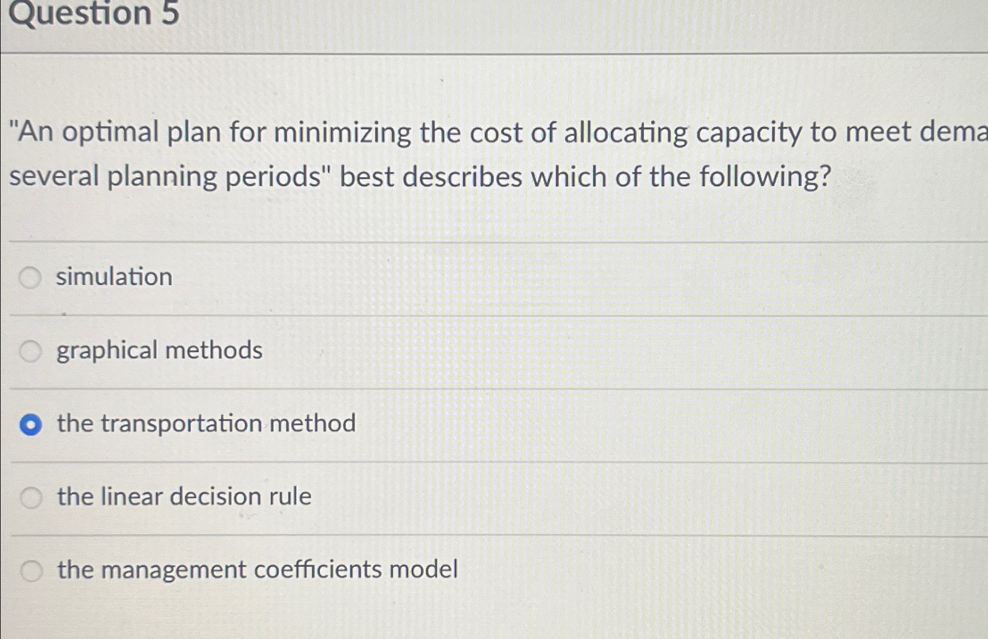Screen dimensions: 988x639
Task: Click the answer text 'simulation'
Action: (x=113, y=276)
